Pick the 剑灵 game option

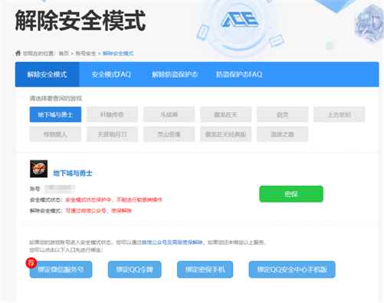tap(283, 114)
